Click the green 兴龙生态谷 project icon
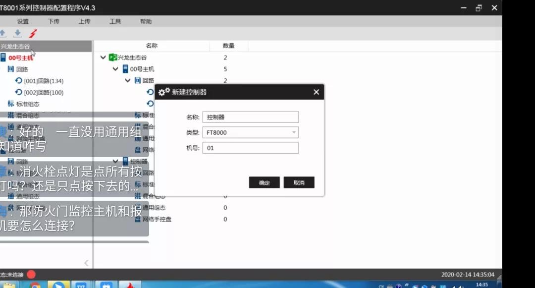 112,58
